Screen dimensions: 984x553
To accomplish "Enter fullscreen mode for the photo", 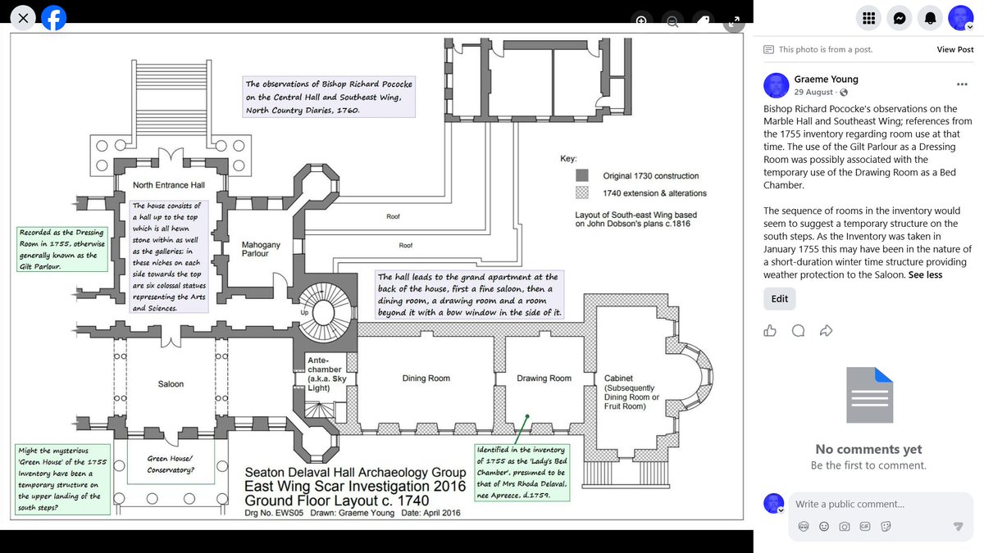I will coord(735,20).
